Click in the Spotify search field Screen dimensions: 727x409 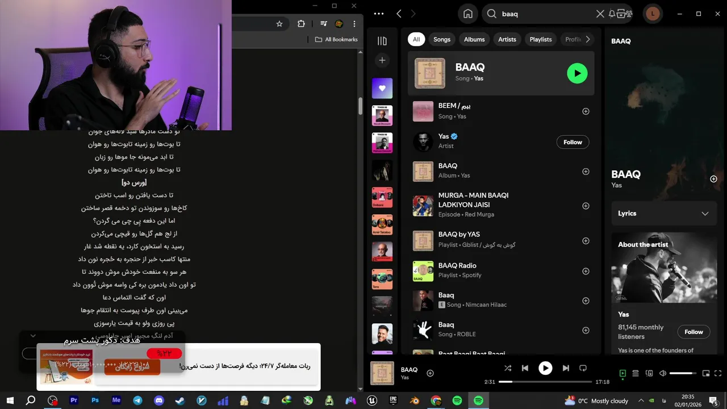pos(545,14)
